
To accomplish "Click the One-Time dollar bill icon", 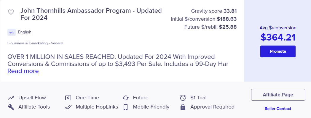I will [x=68, y=98].
